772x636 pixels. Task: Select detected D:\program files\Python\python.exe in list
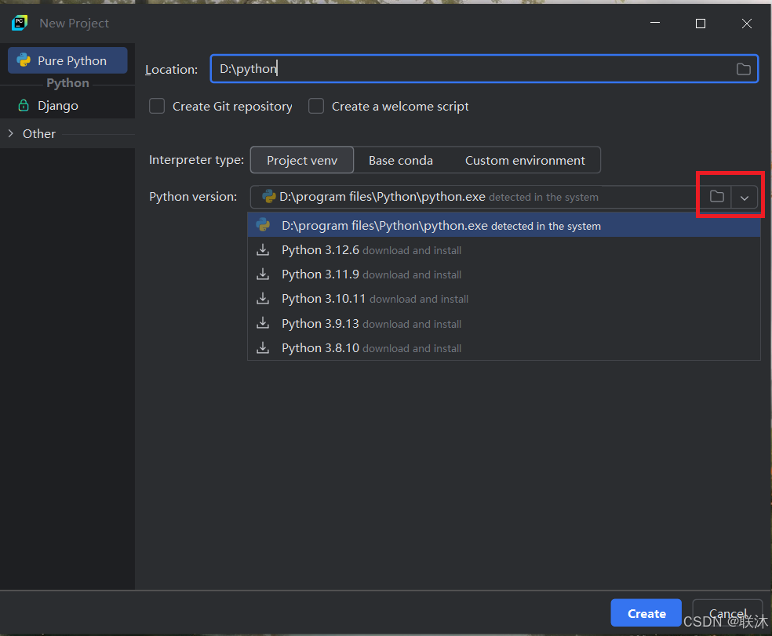pos(504,226)
